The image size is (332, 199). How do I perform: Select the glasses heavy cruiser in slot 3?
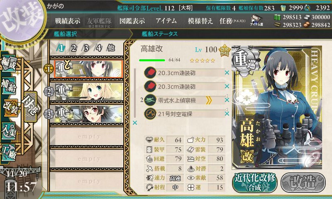click(x=89, y=114)
